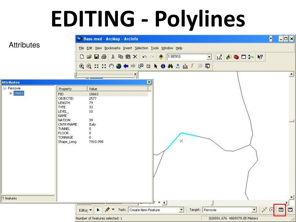Pick the Select Elements black arrow
The width and height of the screenshot is (296, 222).
(156, 66)
